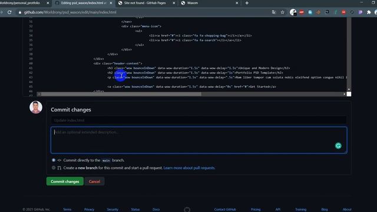
Task: Switch to the Editing psd_waxon/index.html tab
Action: coord(84,3)
